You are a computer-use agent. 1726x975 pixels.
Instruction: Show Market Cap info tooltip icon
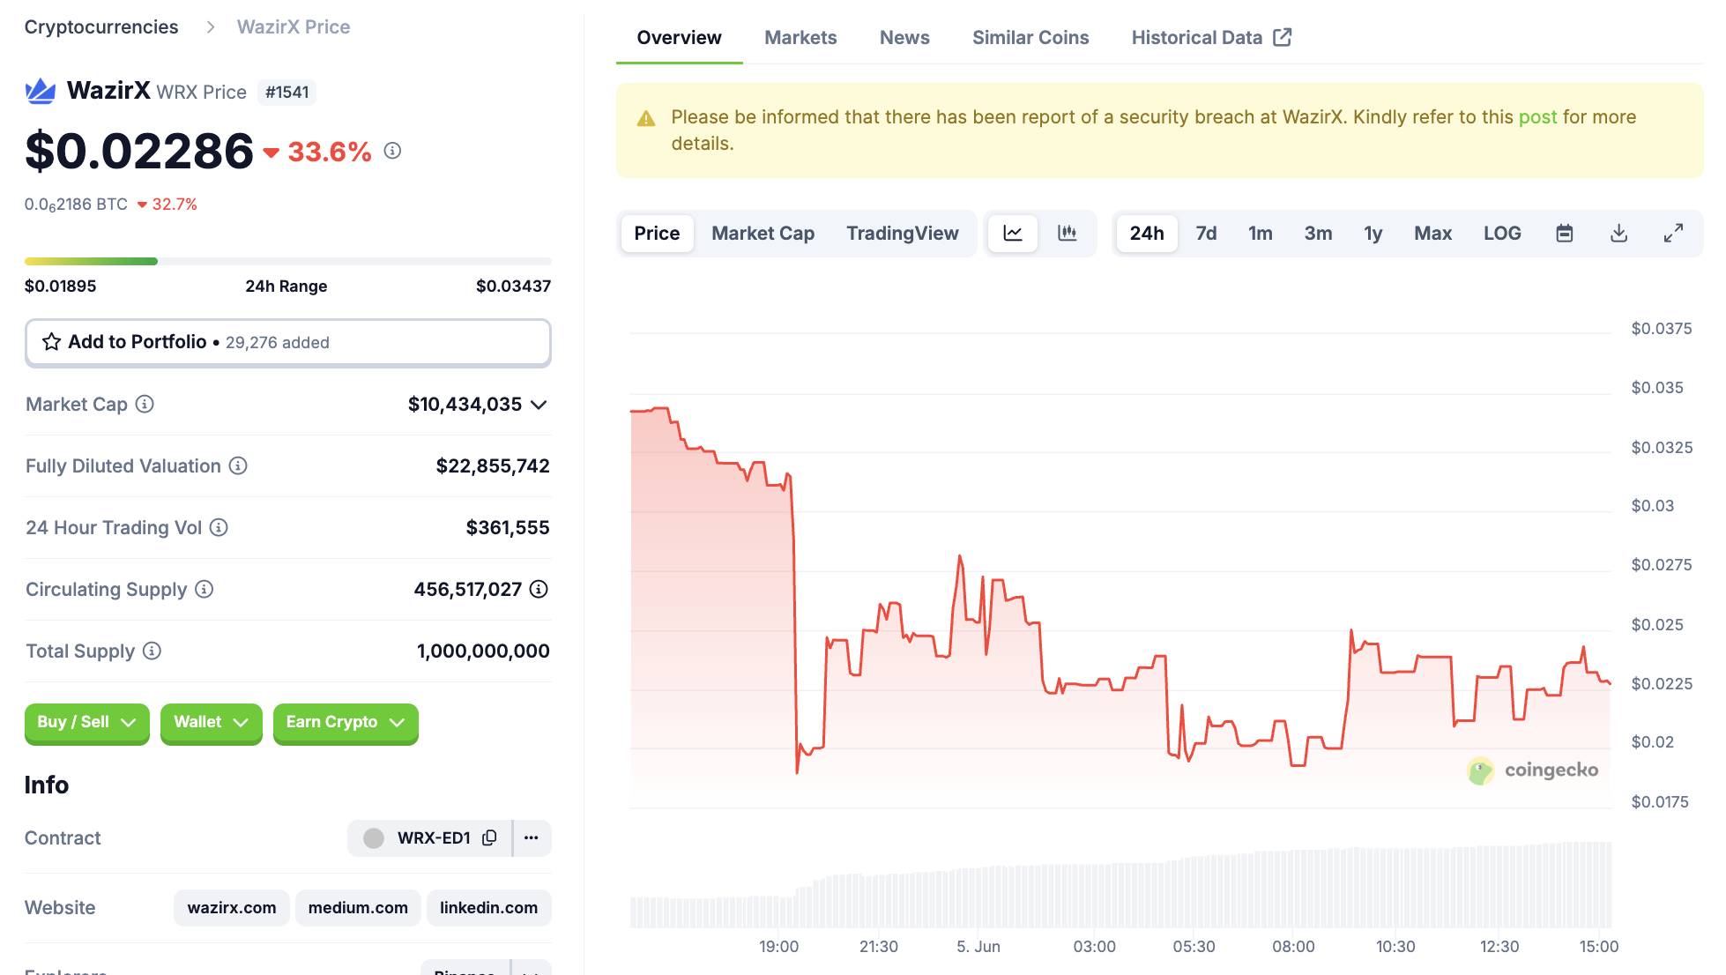coord(145,404)
